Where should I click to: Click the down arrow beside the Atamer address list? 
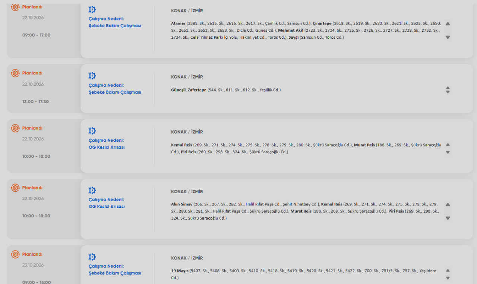click(x=448, y=37)
